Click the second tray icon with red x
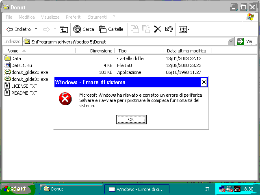The image size is (260, 195). click(x=230, y=189)
